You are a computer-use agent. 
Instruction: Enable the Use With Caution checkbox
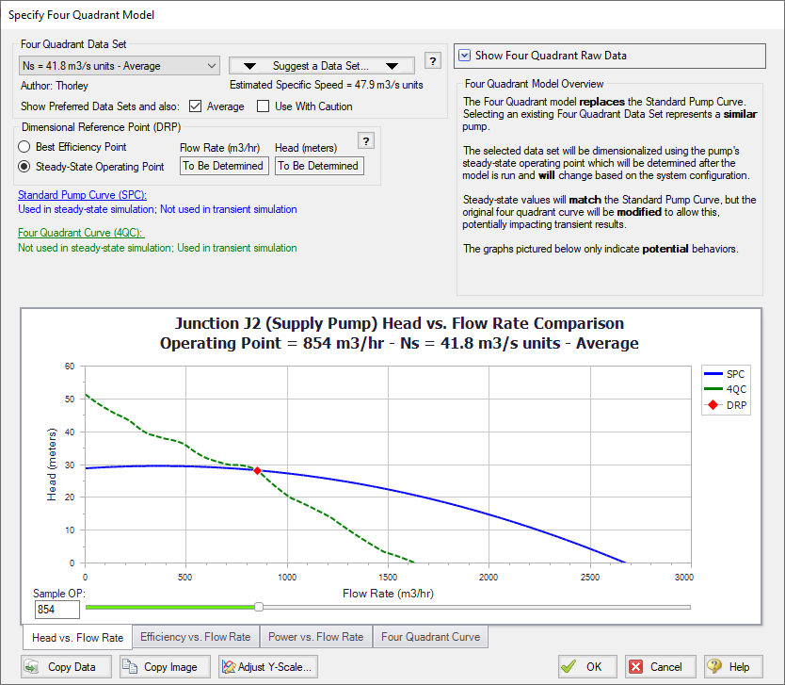(x=263, y=106)
